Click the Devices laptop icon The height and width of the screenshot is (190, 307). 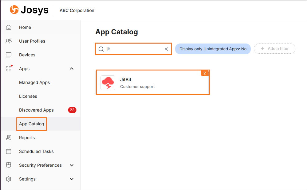tap(9, 55)
